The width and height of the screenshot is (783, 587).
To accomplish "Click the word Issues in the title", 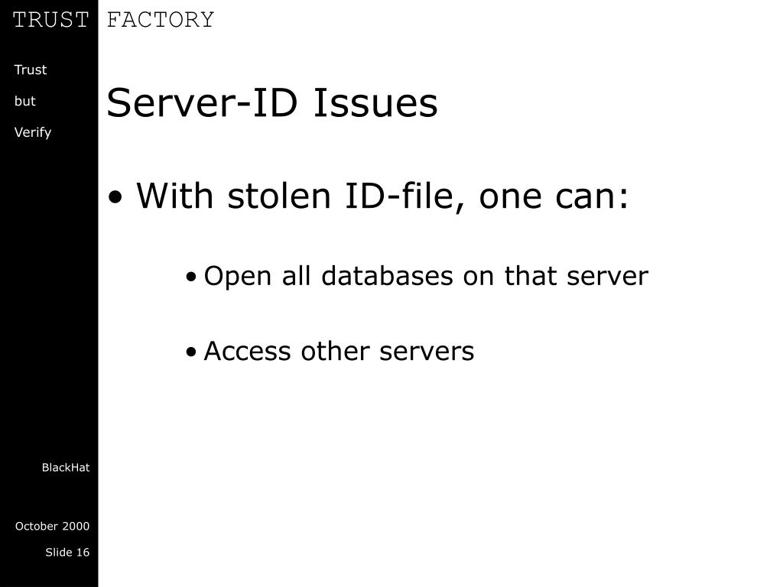I will tap(375, 103).
